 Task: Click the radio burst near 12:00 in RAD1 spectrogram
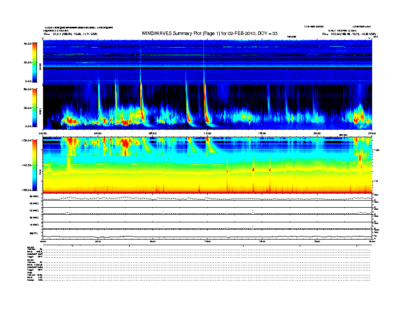pyautogui.click(x=206, y=105)
